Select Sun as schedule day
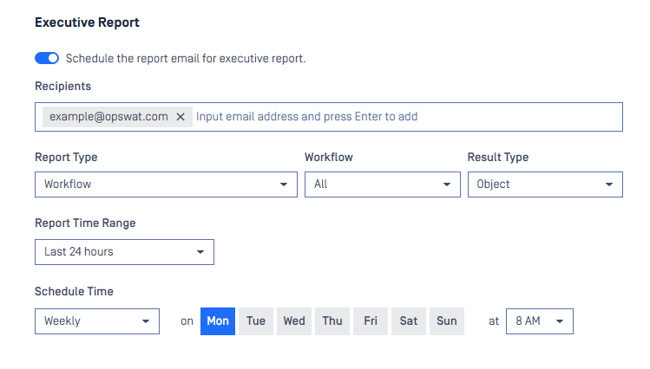650x369 pixels. coord(446,321)
